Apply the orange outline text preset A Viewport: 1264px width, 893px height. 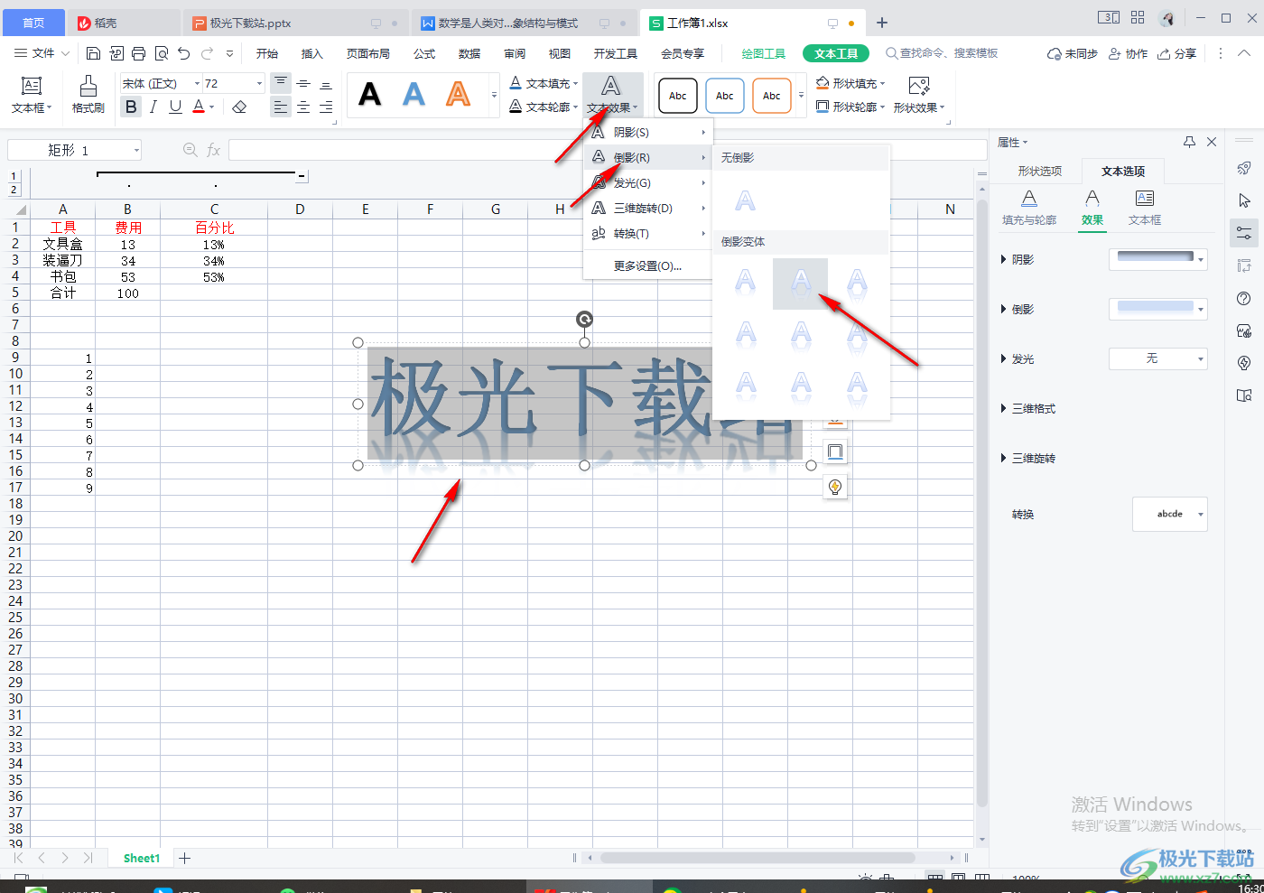pos(458,94)
